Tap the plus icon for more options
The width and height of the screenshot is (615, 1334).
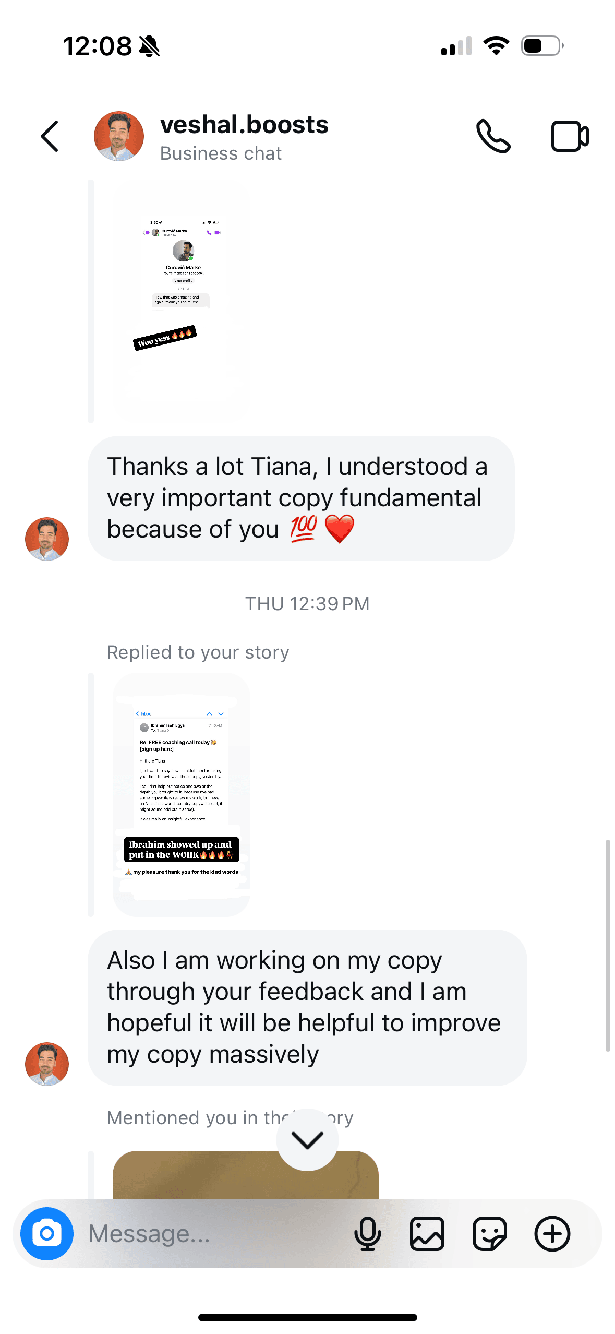(x=552, y=1234)
